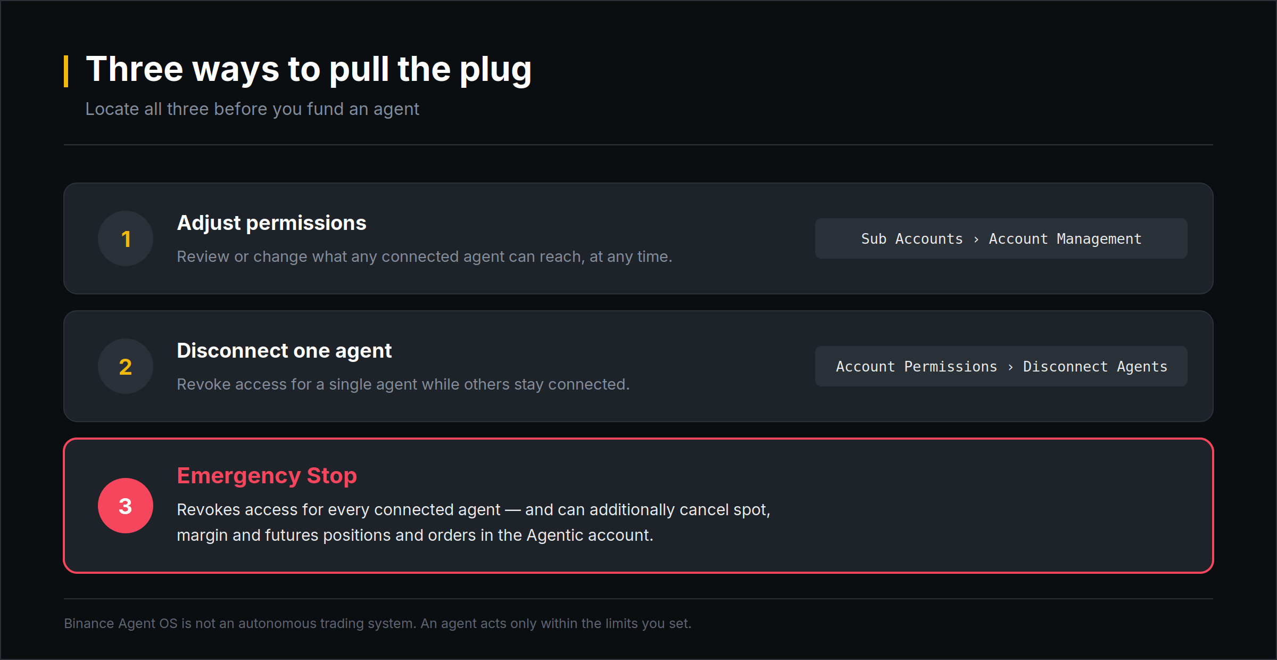Click the yellow accent bar beside title
The image size is (1277, 660).
(x=66, y=71)
